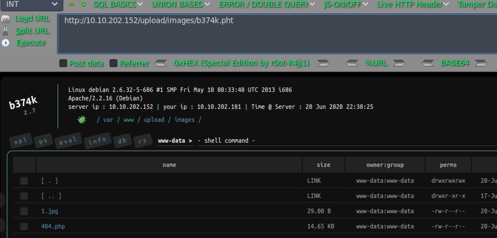Tick the checkbox for 404.php
This screenshot has height=238, width=497.
(x=24, y=226)
